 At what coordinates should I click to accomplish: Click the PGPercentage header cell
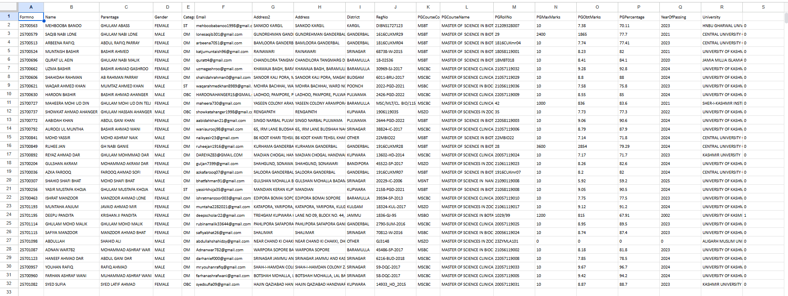pyautogui.click(x=638, y=17)
